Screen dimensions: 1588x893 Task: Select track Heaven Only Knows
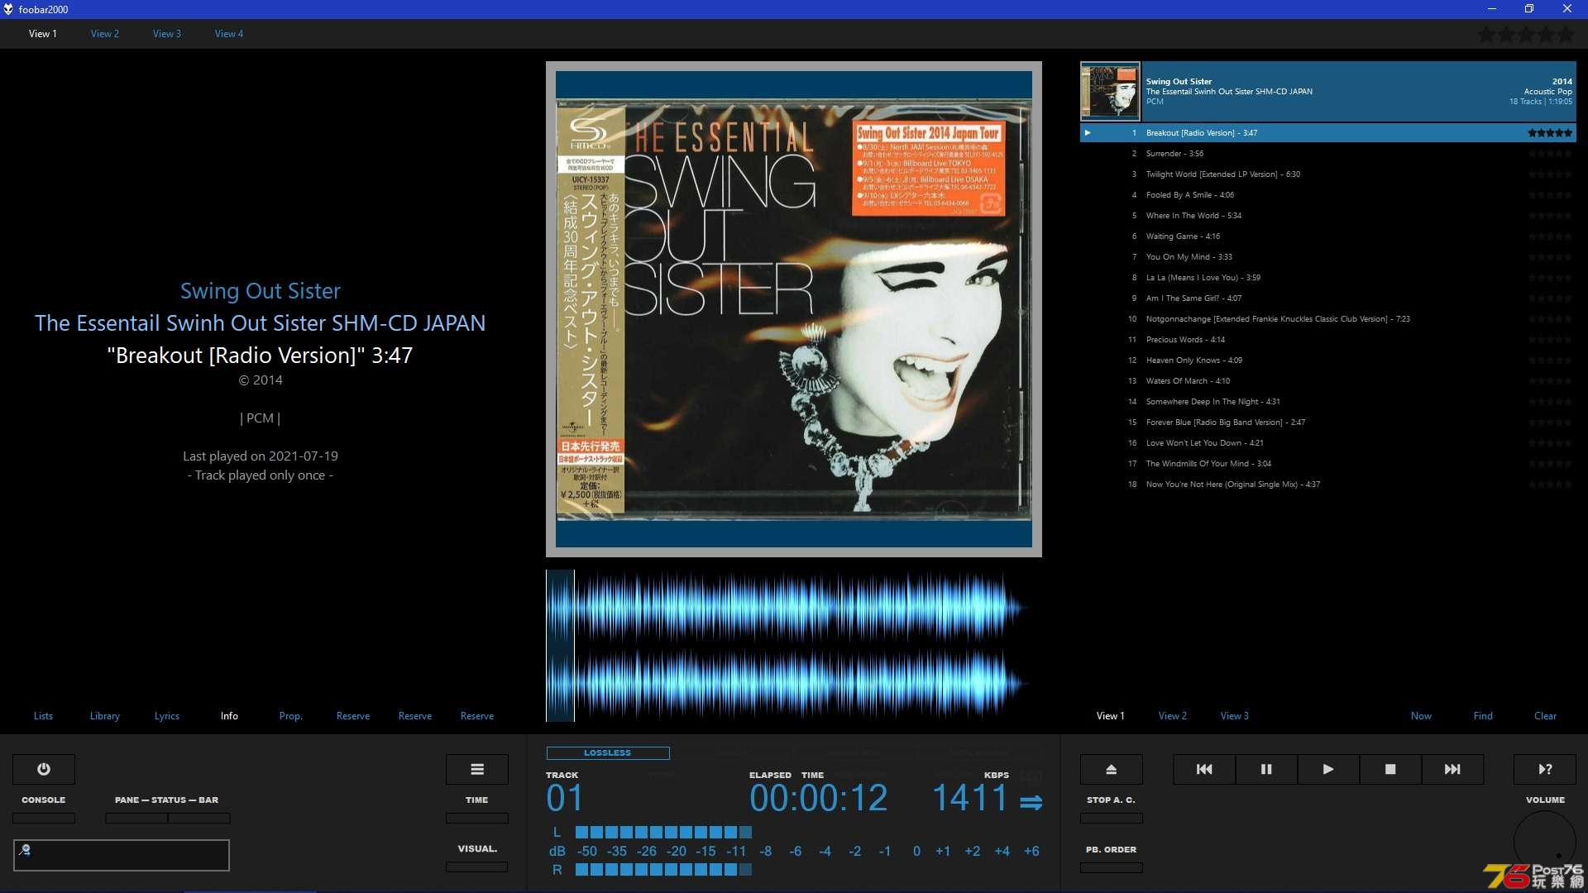[x=1327, y=361]
